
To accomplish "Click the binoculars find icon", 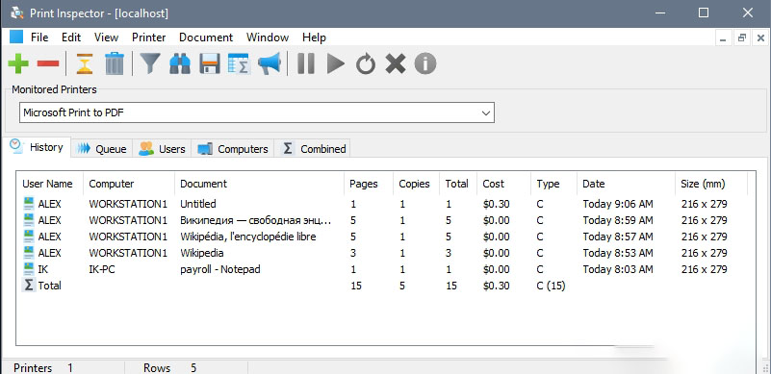I will pyautogui.click(x=180, y=63).
